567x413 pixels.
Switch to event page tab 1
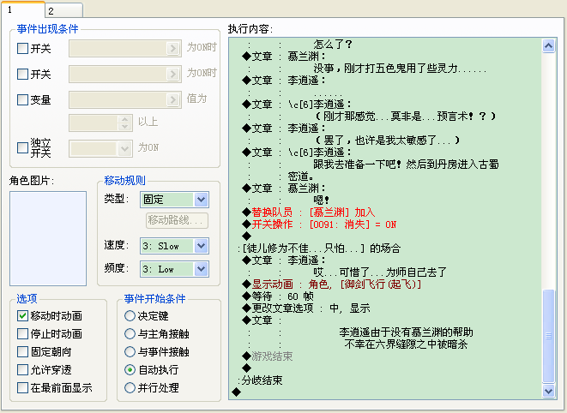(23, 9)
